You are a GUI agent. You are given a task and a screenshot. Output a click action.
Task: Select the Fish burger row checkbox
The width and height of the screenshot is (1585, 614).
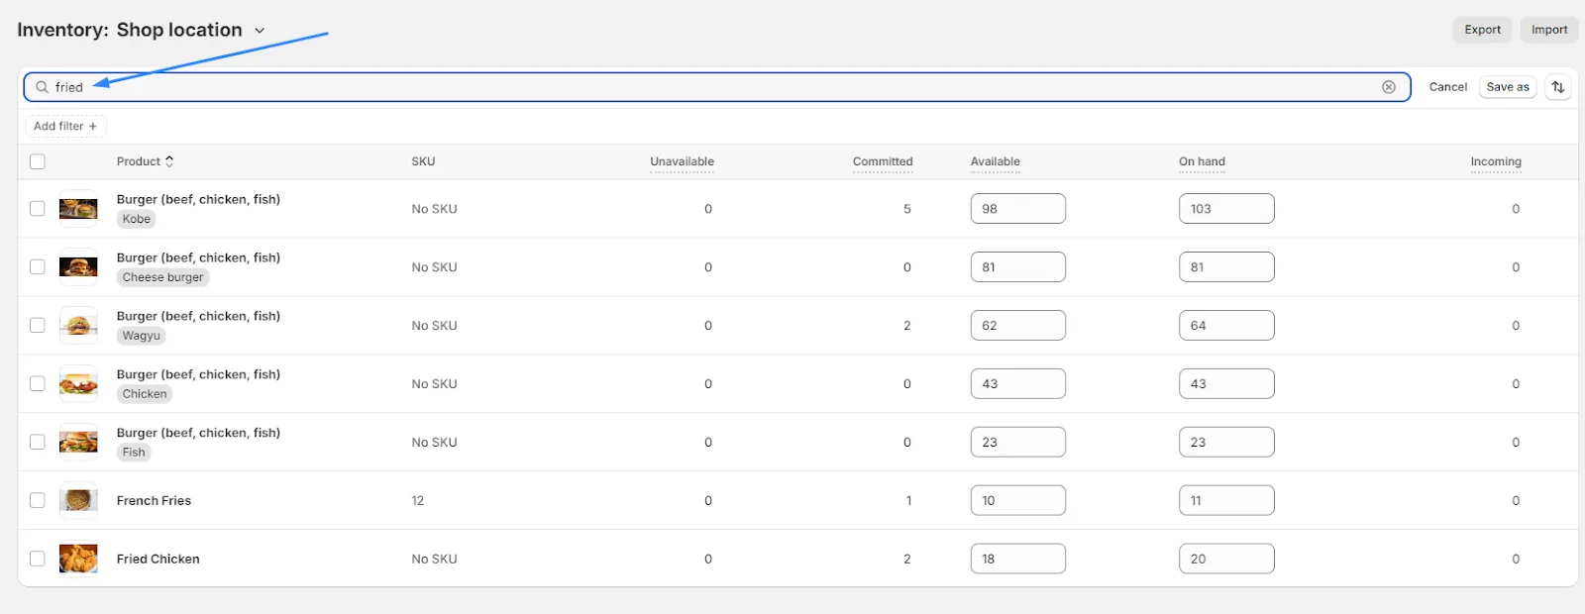(38, 443)
